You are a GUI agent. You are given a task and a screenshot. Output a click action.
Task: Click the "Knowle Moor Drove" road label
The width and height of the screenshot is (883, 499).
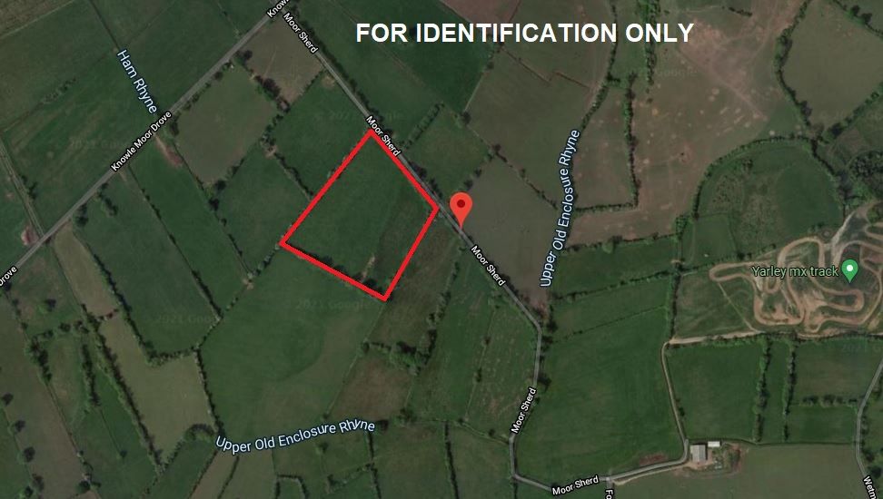click(x=141, y=142)
